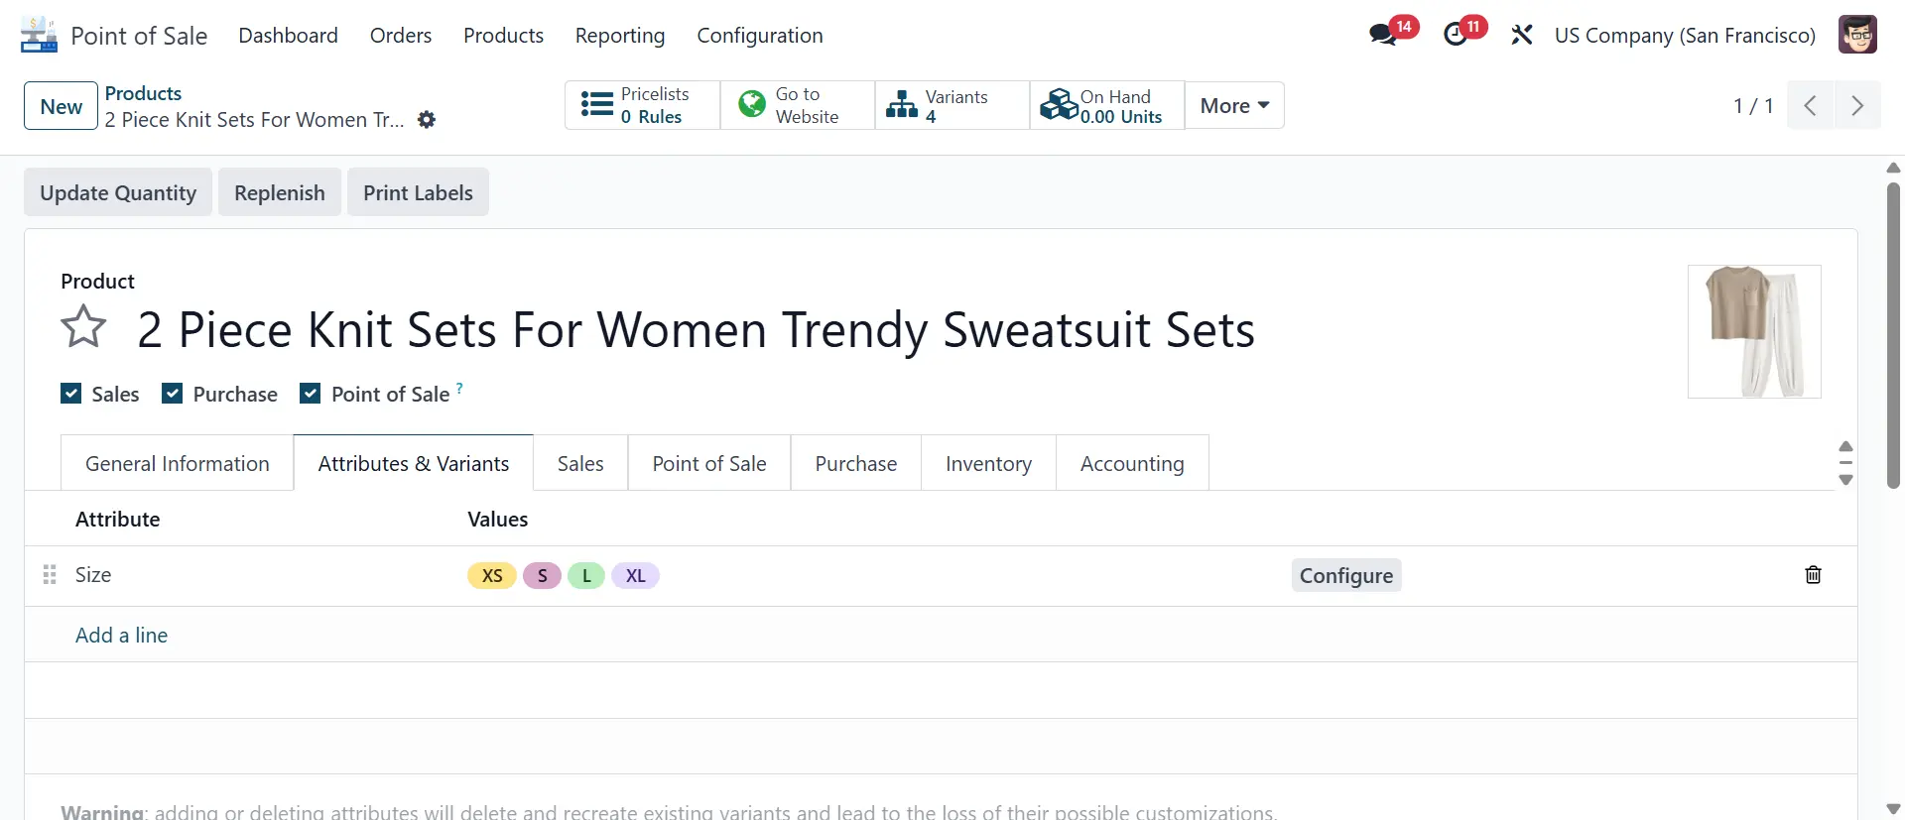Open the Configuration menu
1905x820 pixels.
coord(759,36)
